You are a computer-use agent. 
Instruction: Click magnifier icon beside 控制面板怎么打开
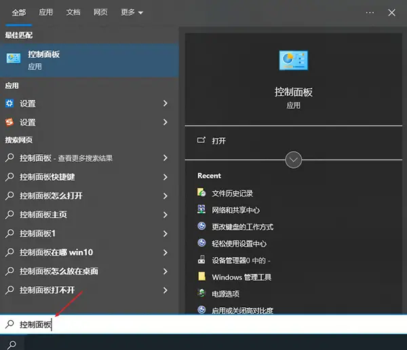point(9,195)
